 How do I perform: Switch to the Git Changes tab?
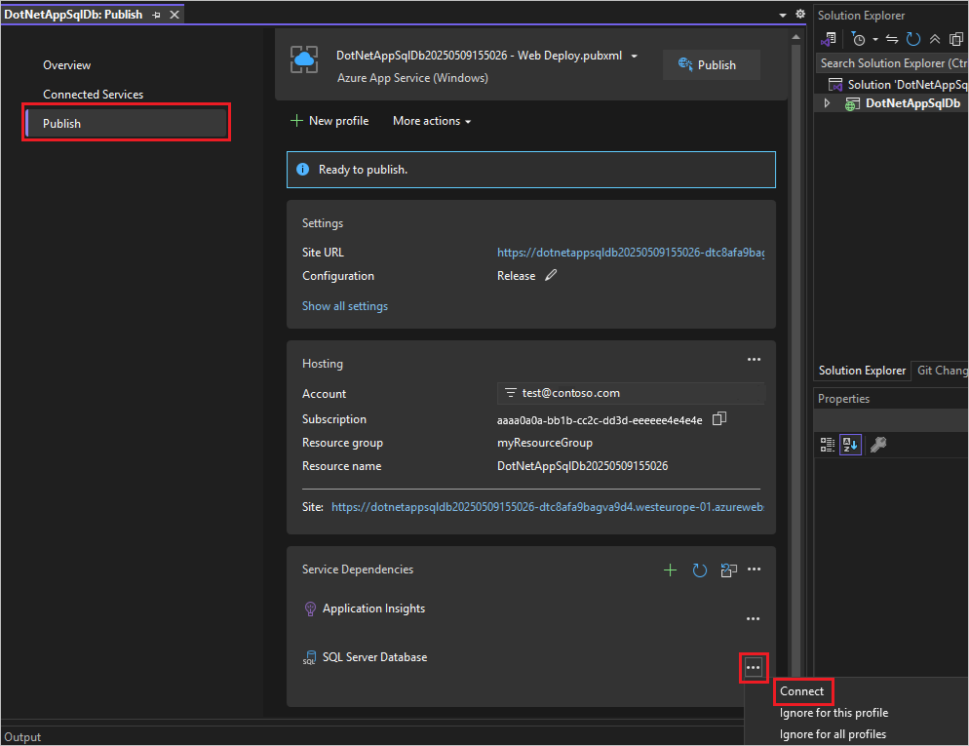[x=941, y=371]
